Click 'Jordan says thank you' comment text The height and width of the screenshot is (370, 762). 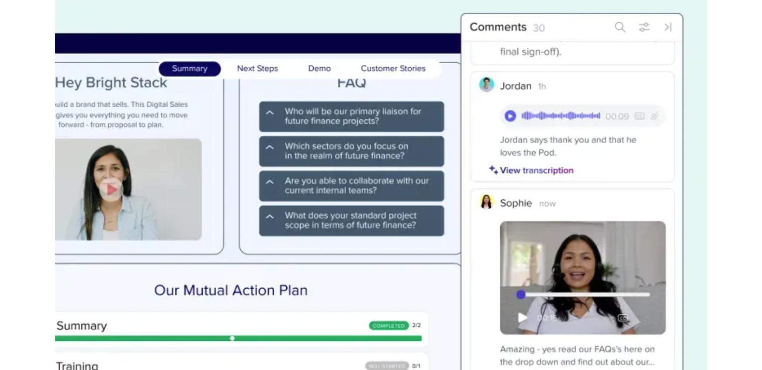point(568,146)
